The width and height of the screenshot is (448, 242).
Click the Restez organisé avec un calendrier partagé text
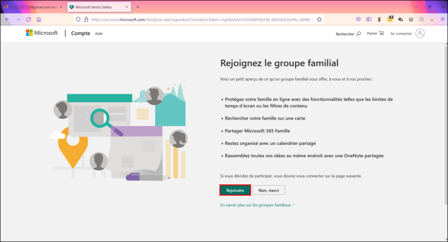pyautogui.click(x=270, y=144)
